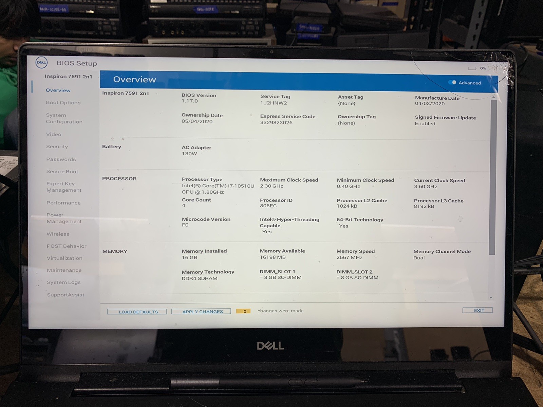Viewport: 543px width, 407px height.
Task: Click Memory Speed 2667 MHz value
Action: point(350,257)
